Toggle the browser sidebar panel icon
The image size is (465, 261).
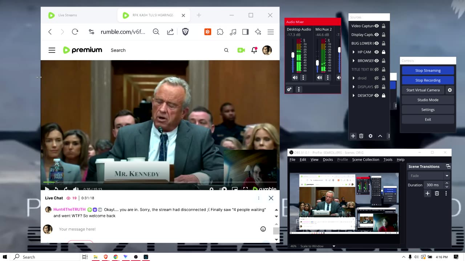coord(246,32)
